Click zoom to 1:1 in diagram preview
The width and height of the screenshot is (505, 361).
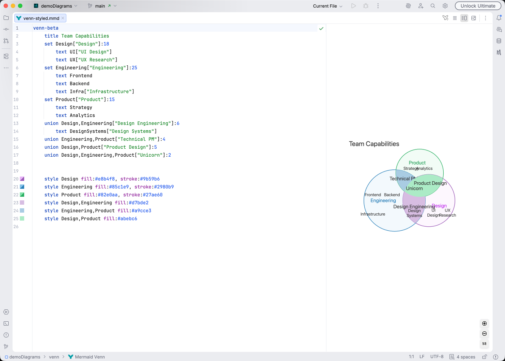click(x=484, y=344)
